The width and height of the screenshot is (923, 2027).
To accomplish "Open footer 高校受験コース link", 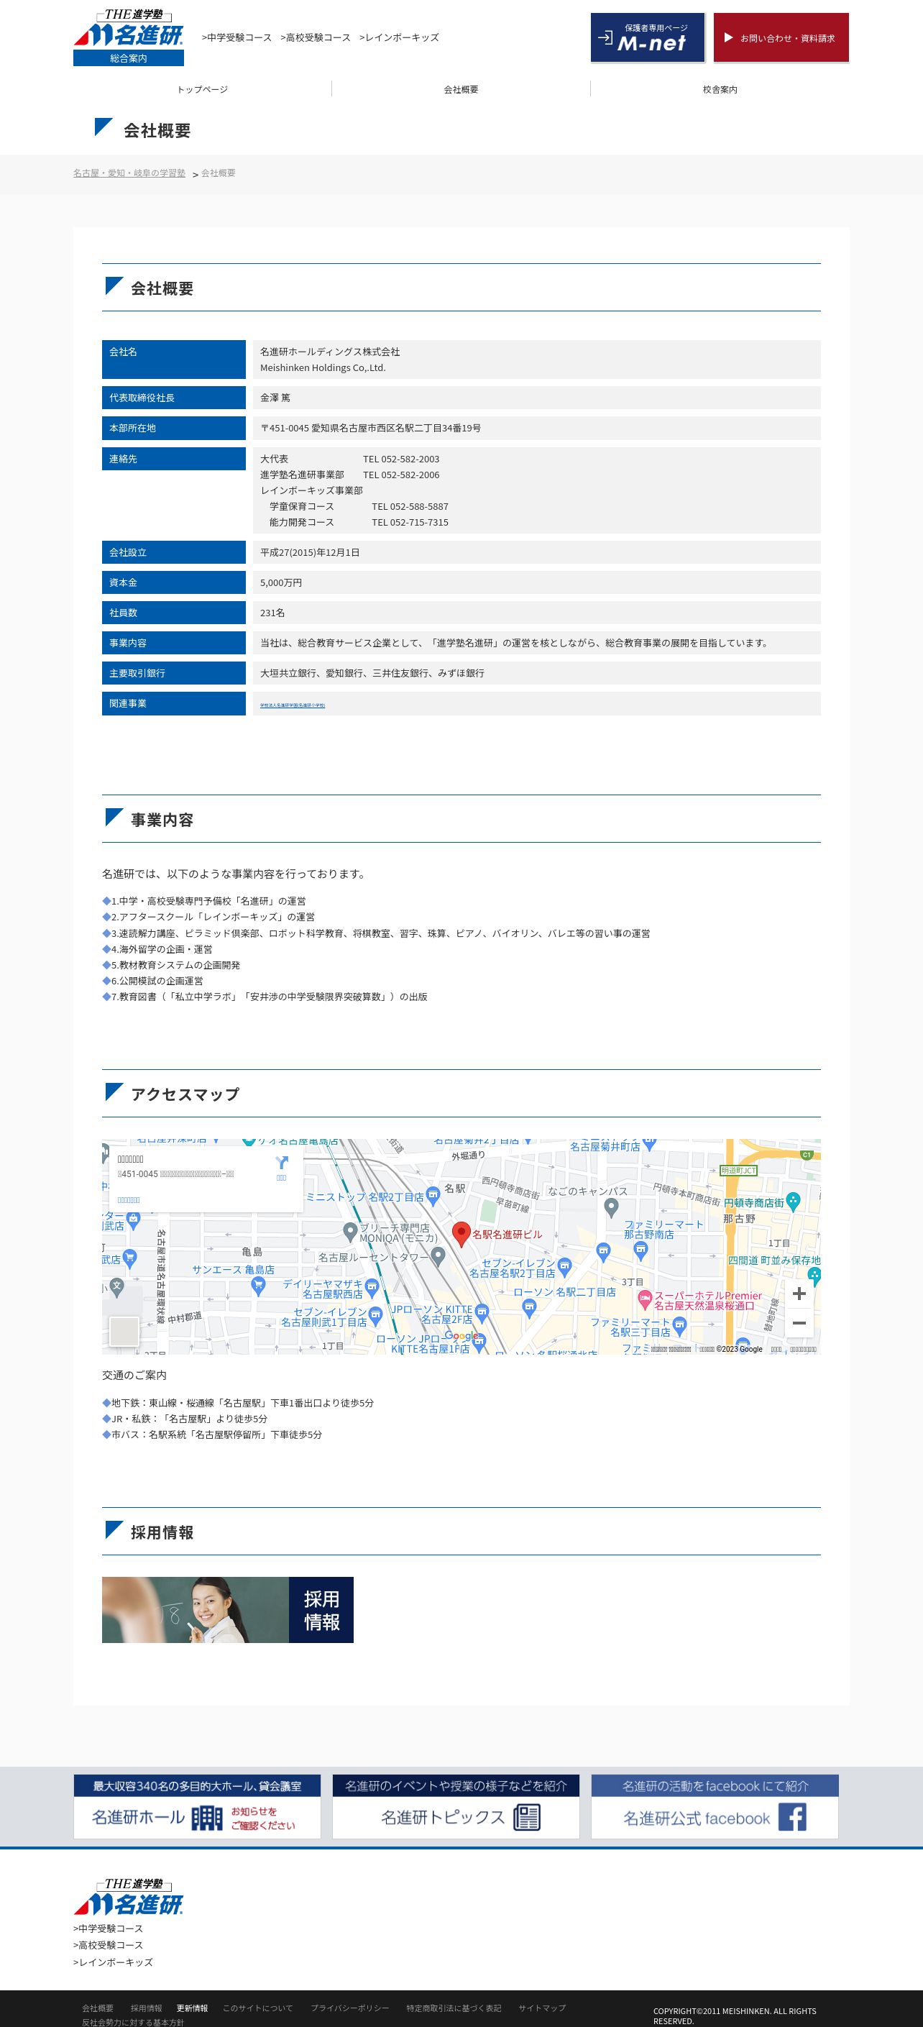I will coord(109,1944).
